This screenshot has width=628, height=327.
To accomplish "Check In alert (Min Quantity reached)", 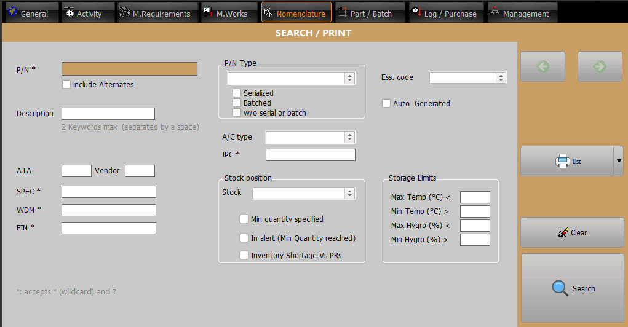I will point(244,238).
